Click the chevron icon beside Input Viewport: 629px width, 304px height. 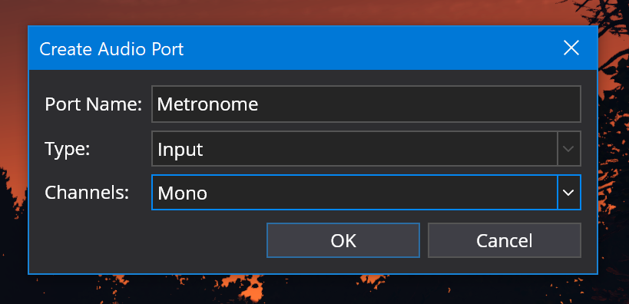point(569,148)
